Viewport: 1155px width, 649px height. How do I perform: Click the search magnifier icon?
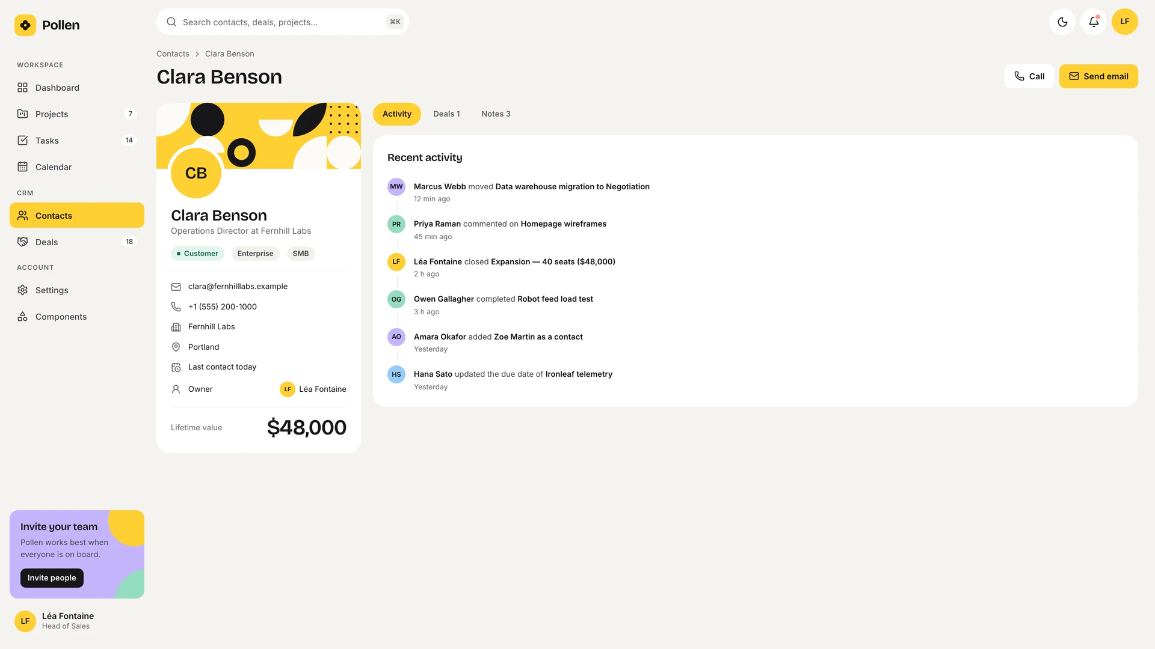pos(171,22)
